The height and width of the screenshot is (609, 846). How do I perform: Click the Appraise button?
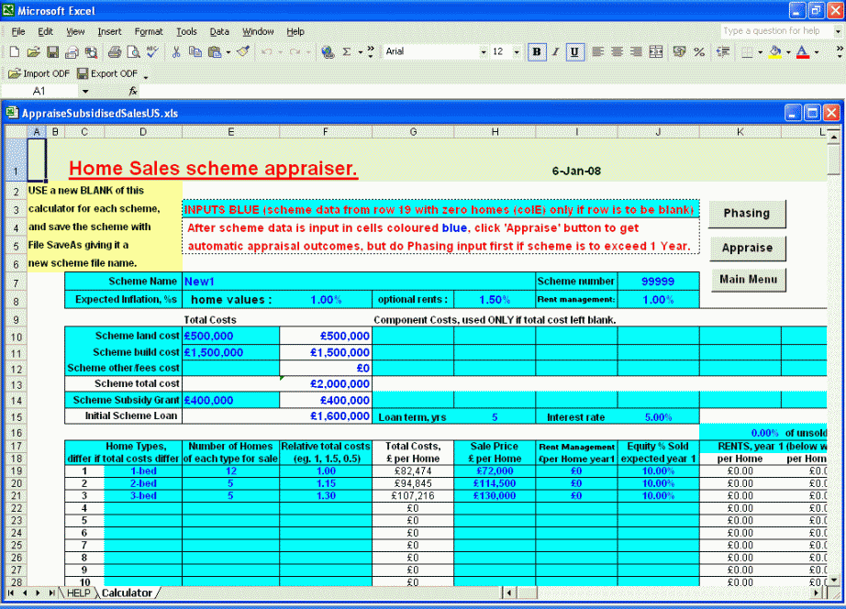coord(747,249)
